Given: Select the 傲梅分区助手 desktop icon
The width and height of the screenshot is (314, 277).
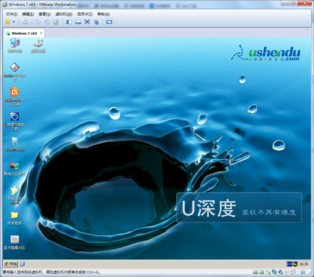Looking at the screenshot, I should click(15, 169).
